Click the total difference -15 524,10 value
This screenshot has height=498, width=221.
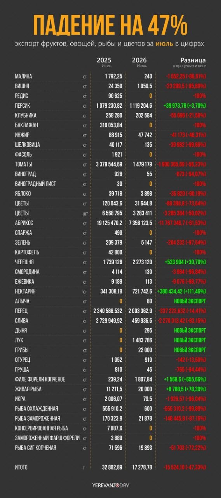(185, 467)
